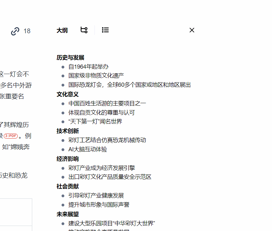
Task: Click the link chain icon
Action: (x=15, y=31)
